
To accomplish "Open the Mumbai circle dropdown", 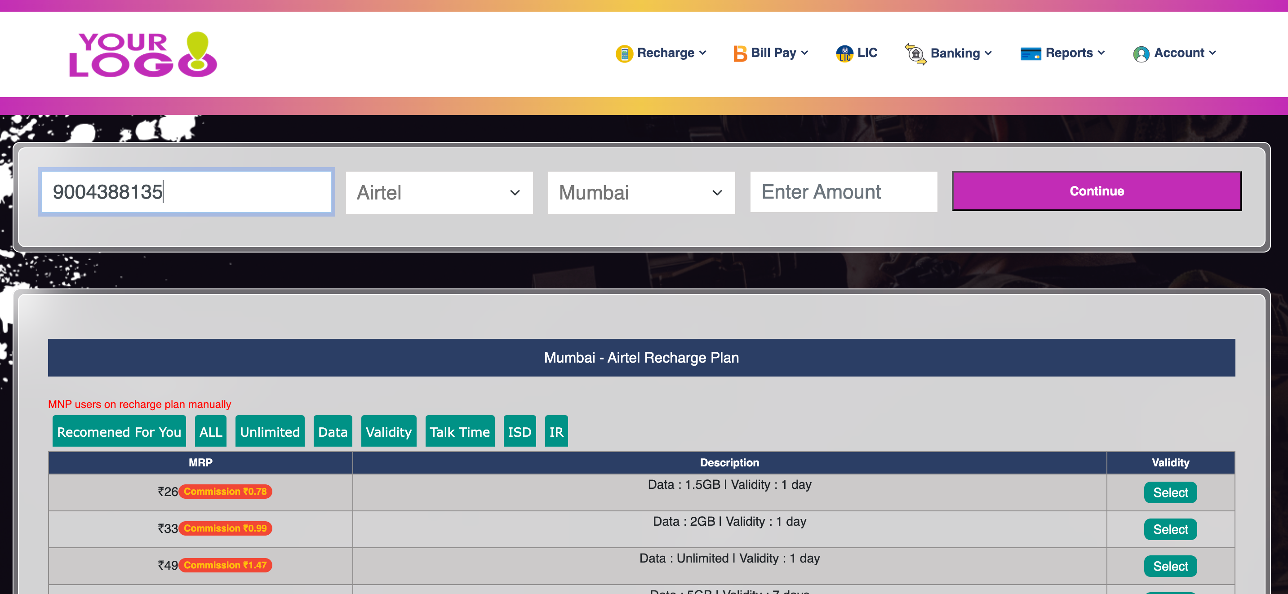I will (641, 192).
